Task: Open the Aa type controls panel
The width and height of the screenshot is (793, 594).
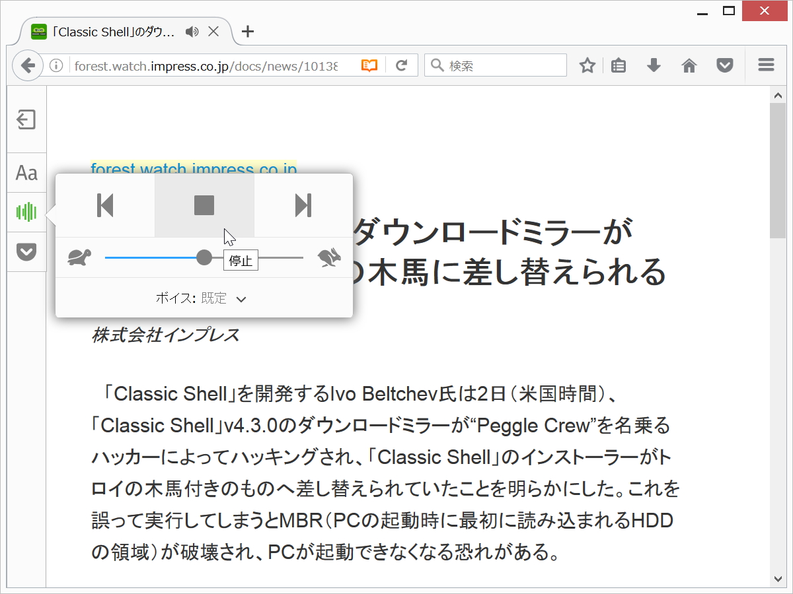Action: click(x=26, y=173)
